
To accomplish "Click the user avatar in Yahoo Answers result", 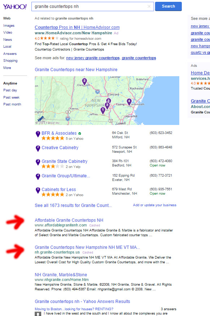I will coord(38,314).
